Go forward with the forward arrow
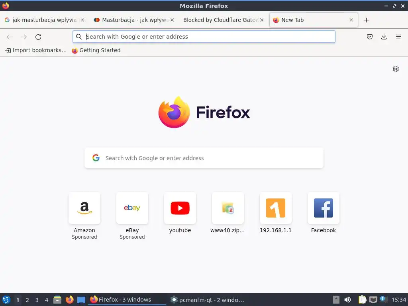The height and width of the screenshot is (306, 408). click(x=24, y=37)
